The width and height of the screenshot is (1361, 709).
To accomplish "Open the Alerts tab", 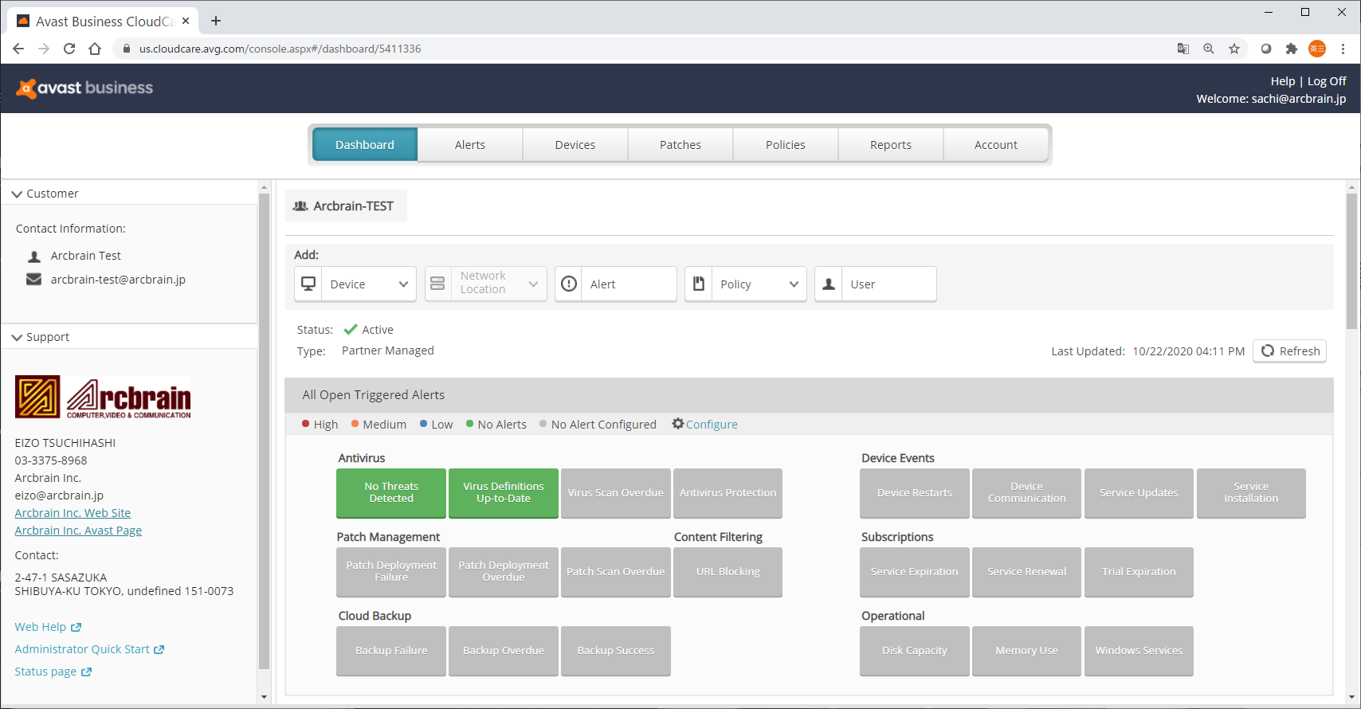I will tap(470, 145).
